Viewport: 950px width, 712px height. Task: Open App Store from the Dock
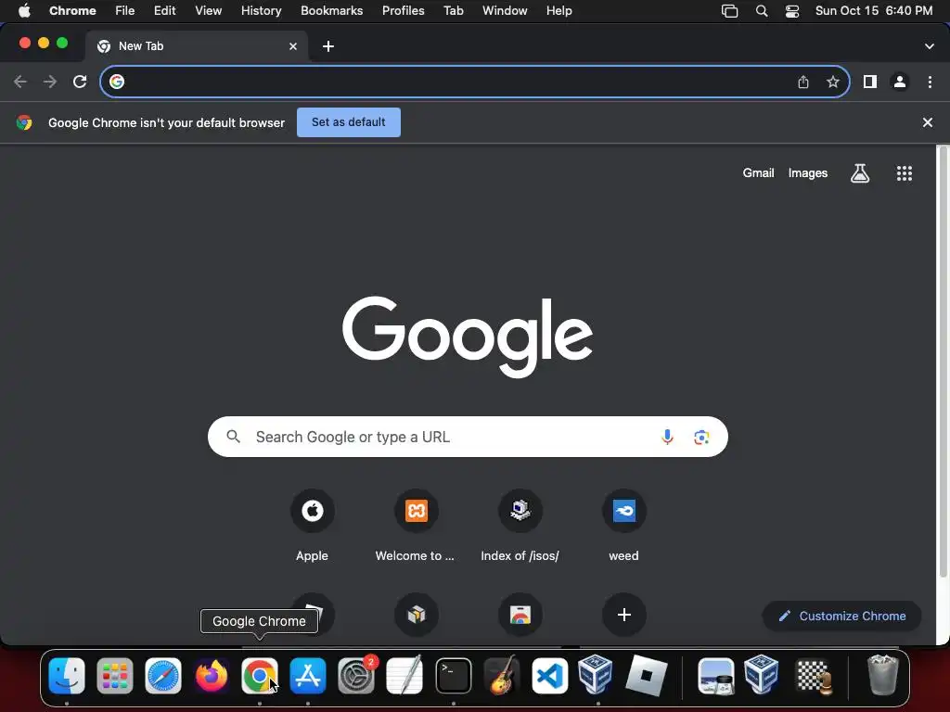click(x=308, y=675)
